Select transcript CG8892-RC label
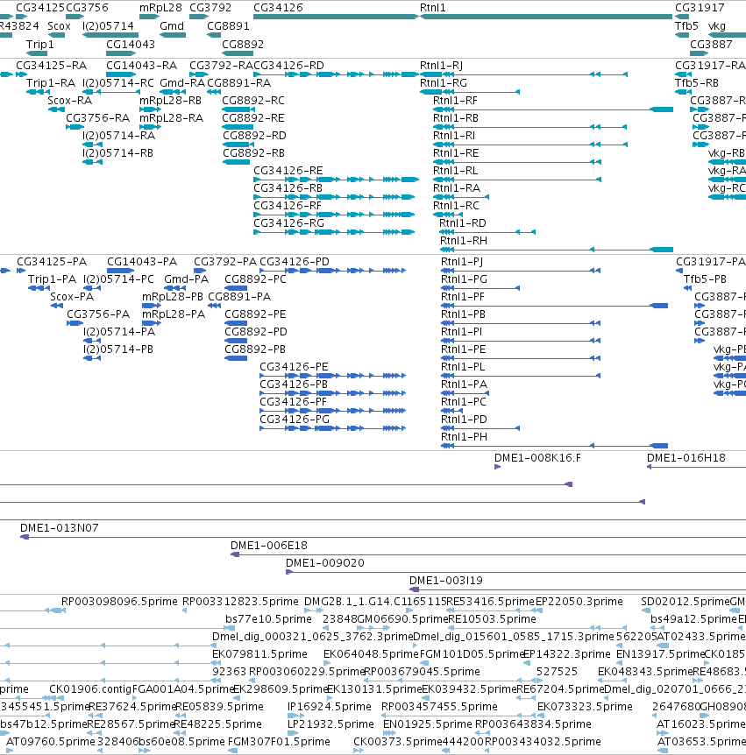746x755 pixels. tap(253, 101)
